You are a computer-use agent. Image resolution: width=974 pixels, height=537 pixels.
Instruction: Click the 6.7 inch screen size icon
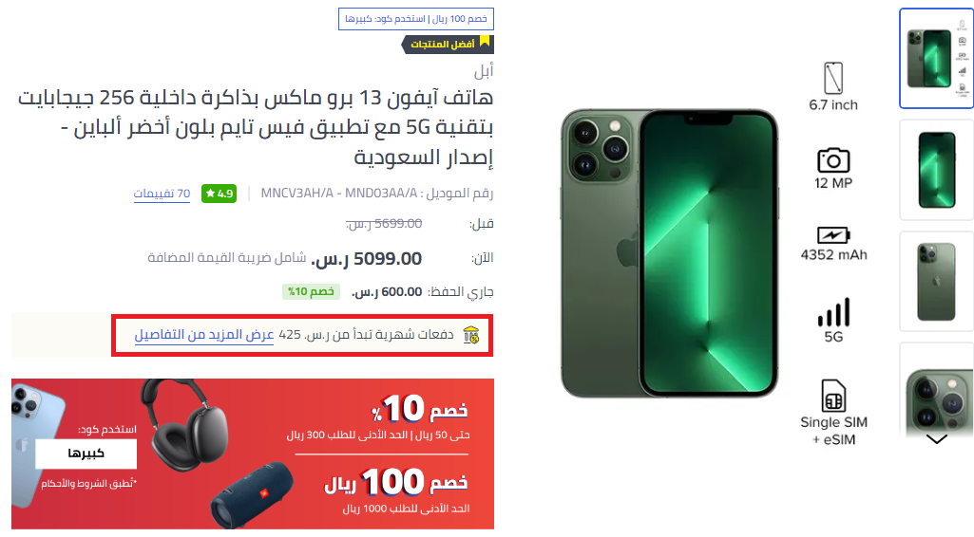click(x=833, y=78)
